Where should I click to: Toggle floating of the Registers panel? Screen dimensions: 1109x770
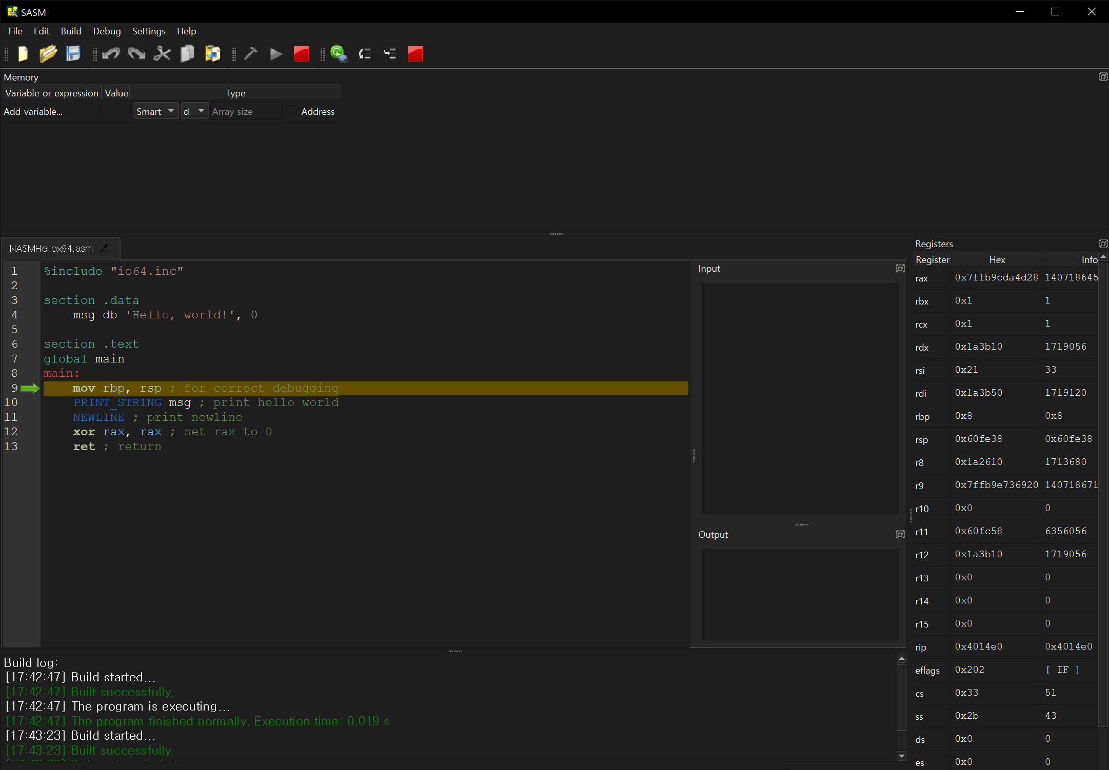[1103, 244]
